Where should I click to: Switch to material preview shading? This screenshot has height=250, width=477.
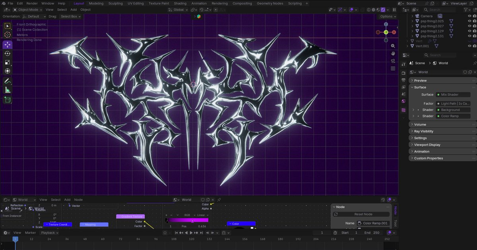(378, 10)
